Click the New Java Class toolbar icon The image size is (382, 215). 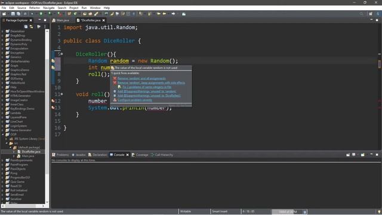75,14
